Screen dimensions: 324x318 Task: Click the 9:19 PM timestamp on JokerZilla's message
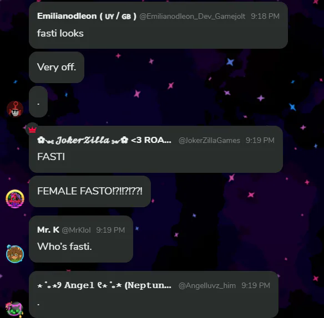(260, 141)
